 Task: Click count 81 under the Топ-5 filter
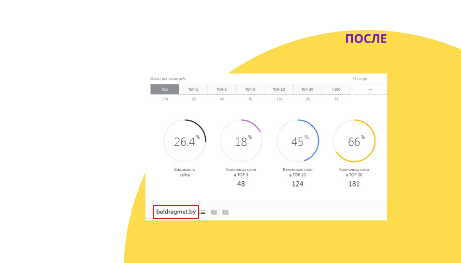251,99
